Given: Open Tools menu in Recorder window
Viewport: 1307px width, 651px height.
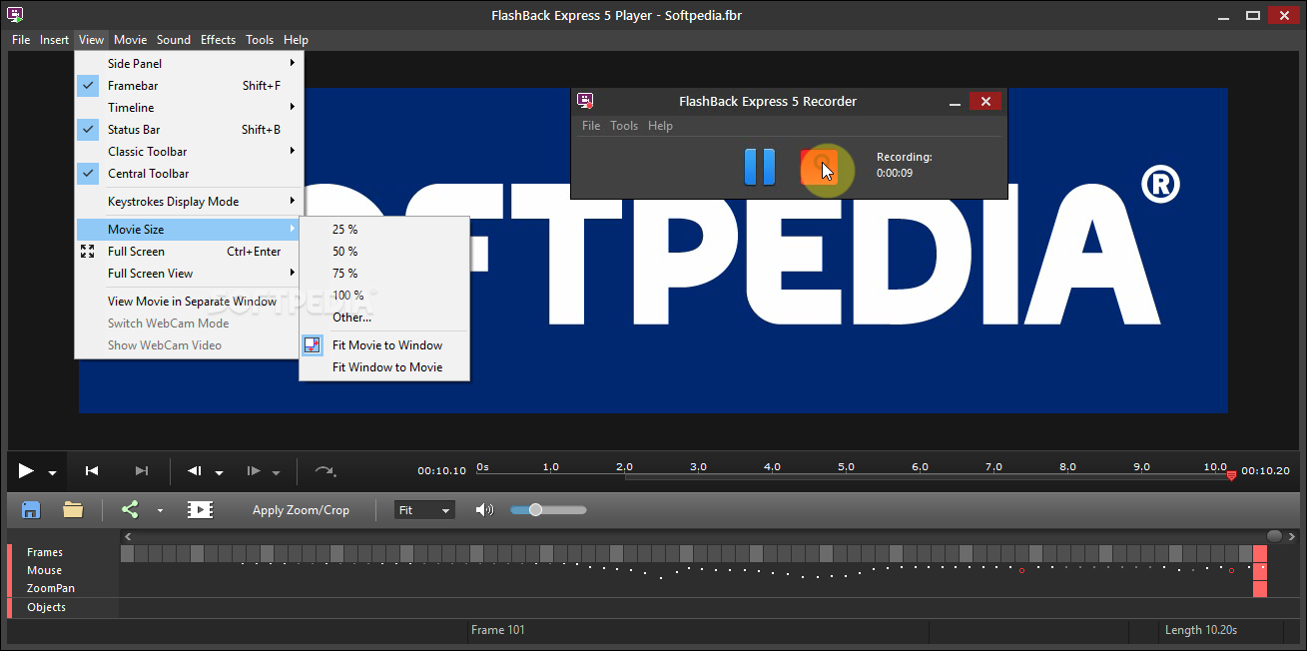Looking at the screenshot, I should click(x=624, y=126).
